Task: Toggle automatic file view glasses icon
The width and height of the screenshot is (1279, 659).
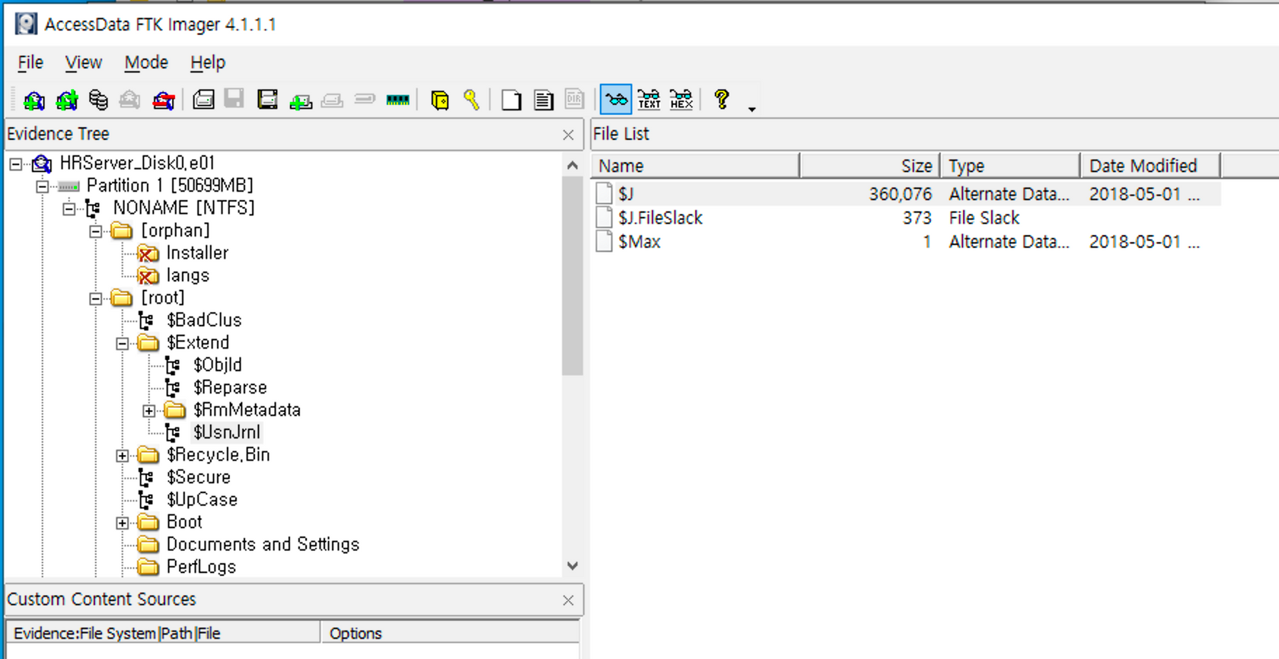Action: (616, 100)
